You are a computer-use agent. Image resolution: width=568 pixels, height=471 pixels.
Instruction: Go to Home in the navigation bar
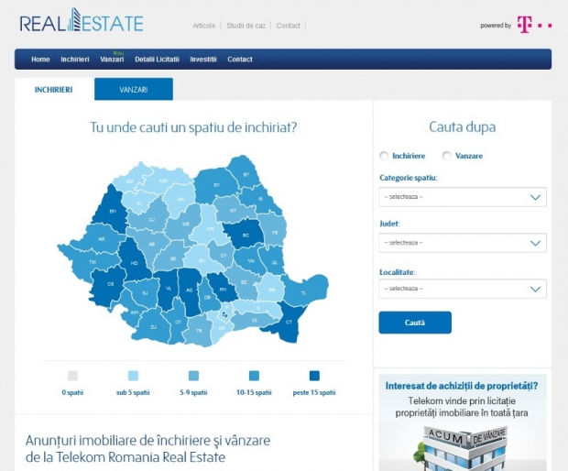pos(40,59)
